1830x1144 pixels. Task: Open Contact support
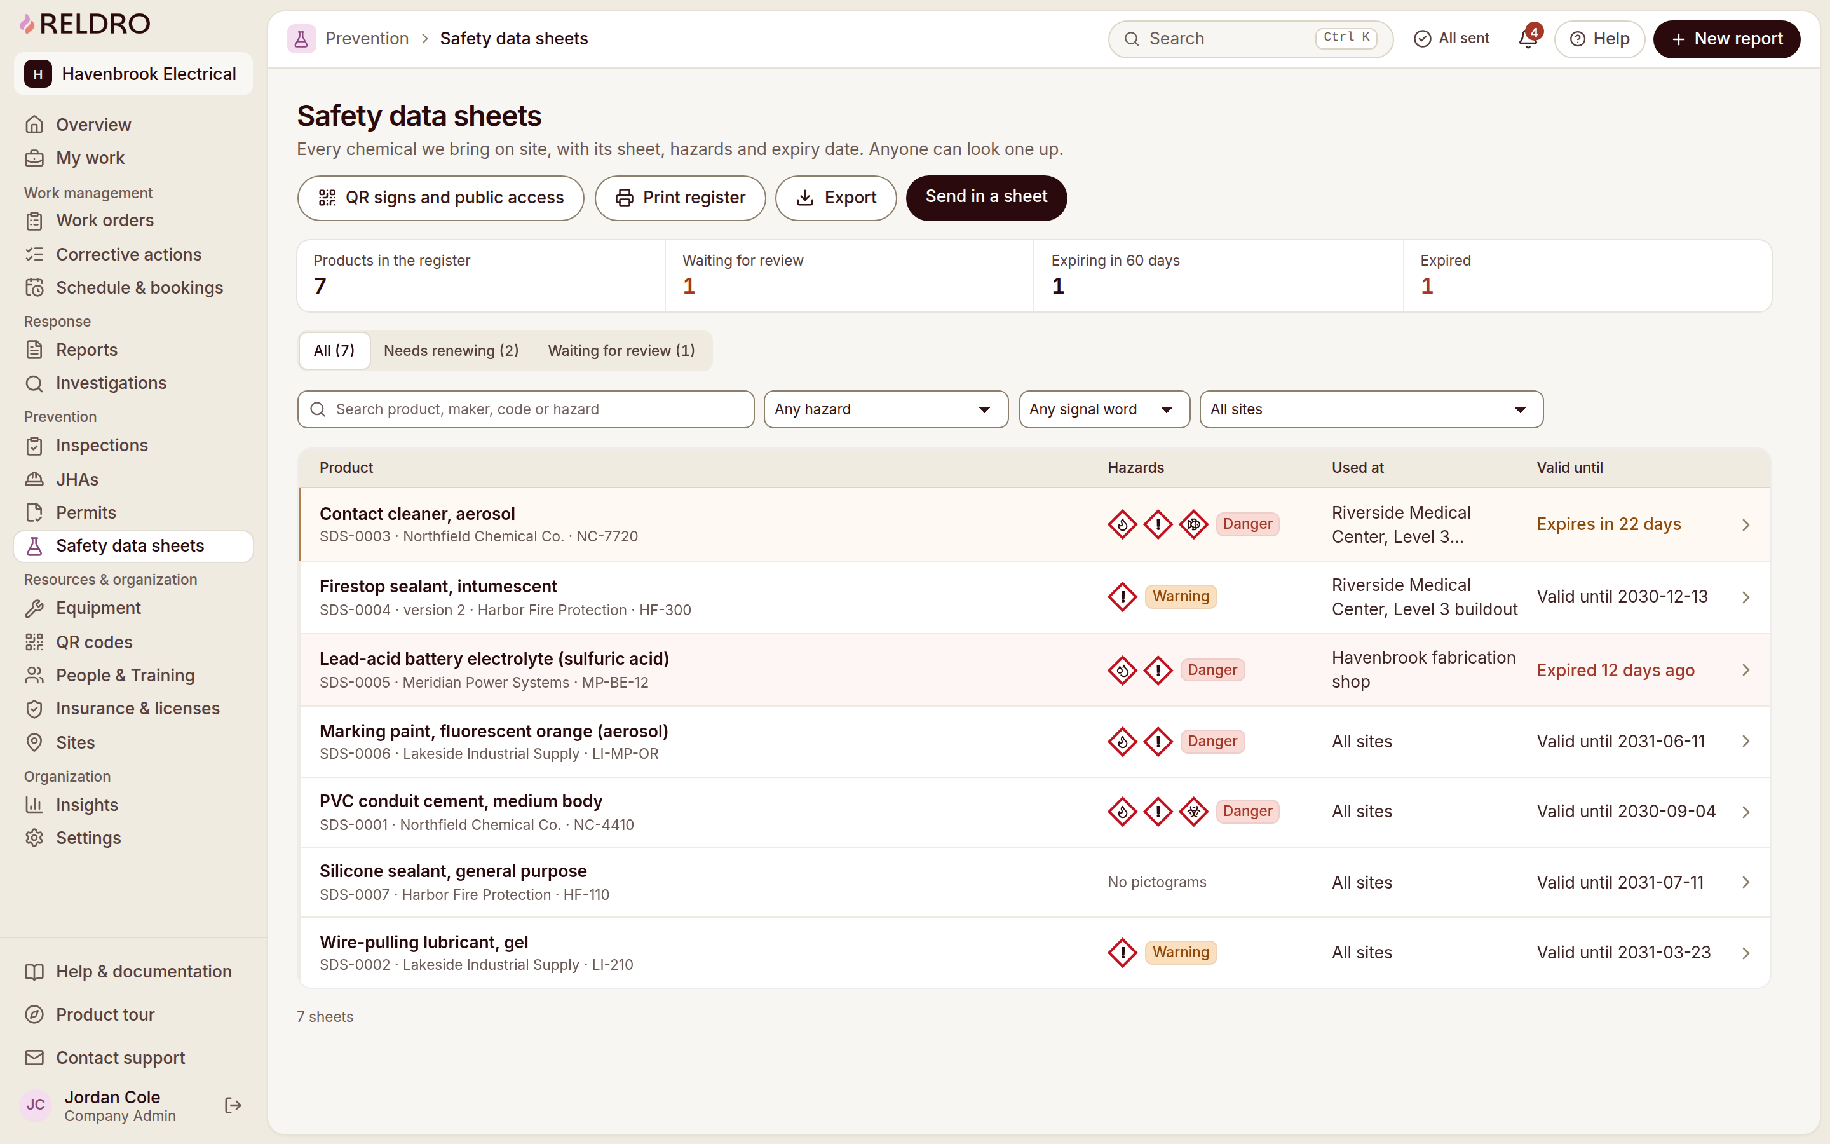(x=133, y=1058)
